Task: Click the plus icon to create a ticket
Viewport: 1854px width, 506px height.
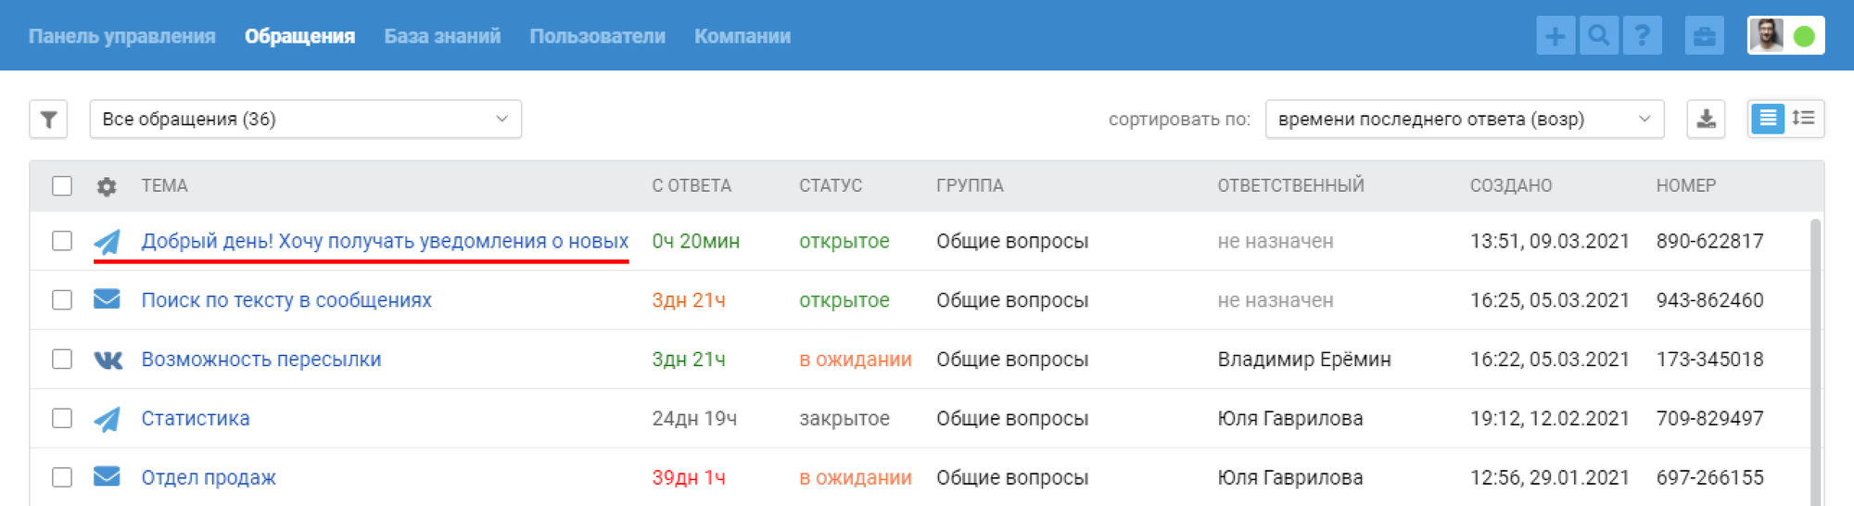Action: (1555, 36)
